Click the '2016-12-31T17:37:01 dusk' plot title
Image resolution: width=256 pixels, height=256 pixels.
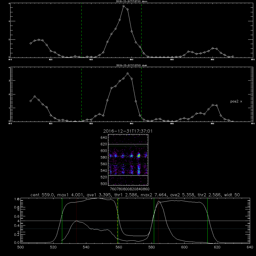point(132,65)
